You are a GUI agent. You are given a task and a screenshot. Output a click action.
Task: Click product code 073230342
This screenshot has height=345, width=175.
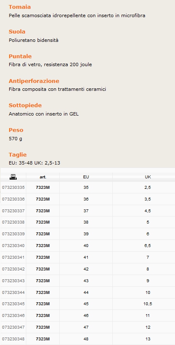(x=13, y=269)
